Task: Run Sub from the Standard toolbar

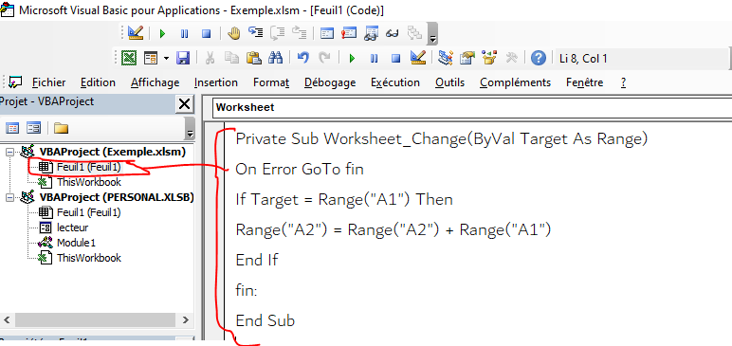Action: [352, 59]
